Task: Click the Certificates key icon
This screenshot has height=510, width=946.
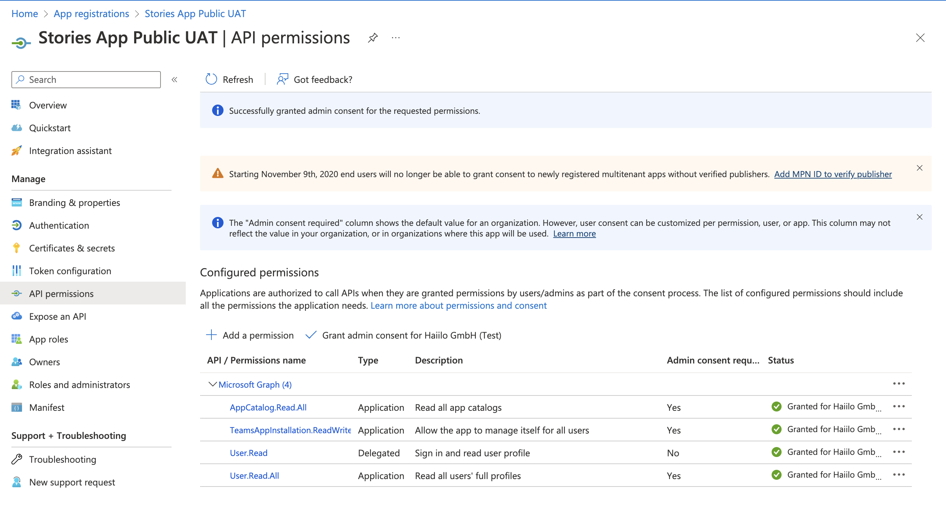Action: pyautogui.click(x=16, y=248)
